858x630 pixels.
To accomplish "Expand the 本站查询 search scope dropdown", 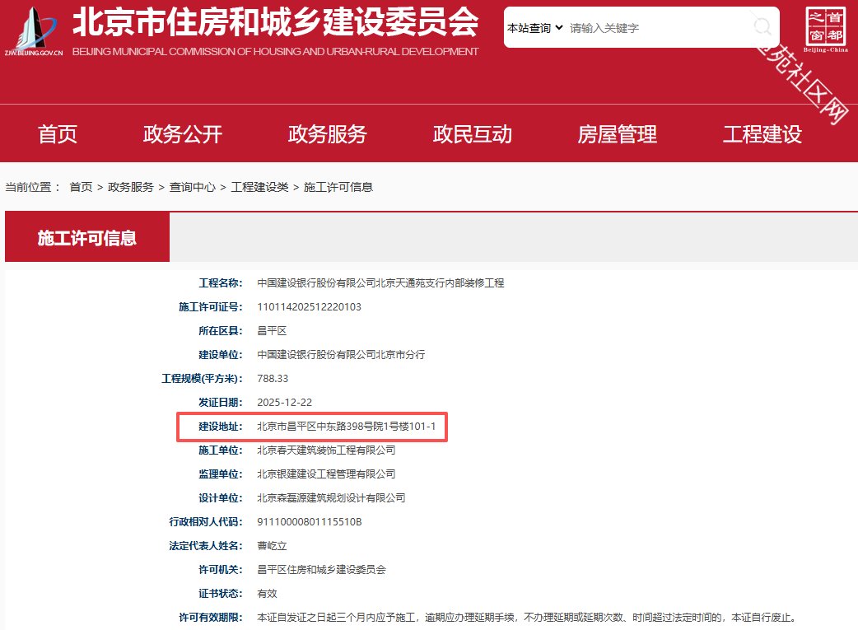I will (534, 28).
